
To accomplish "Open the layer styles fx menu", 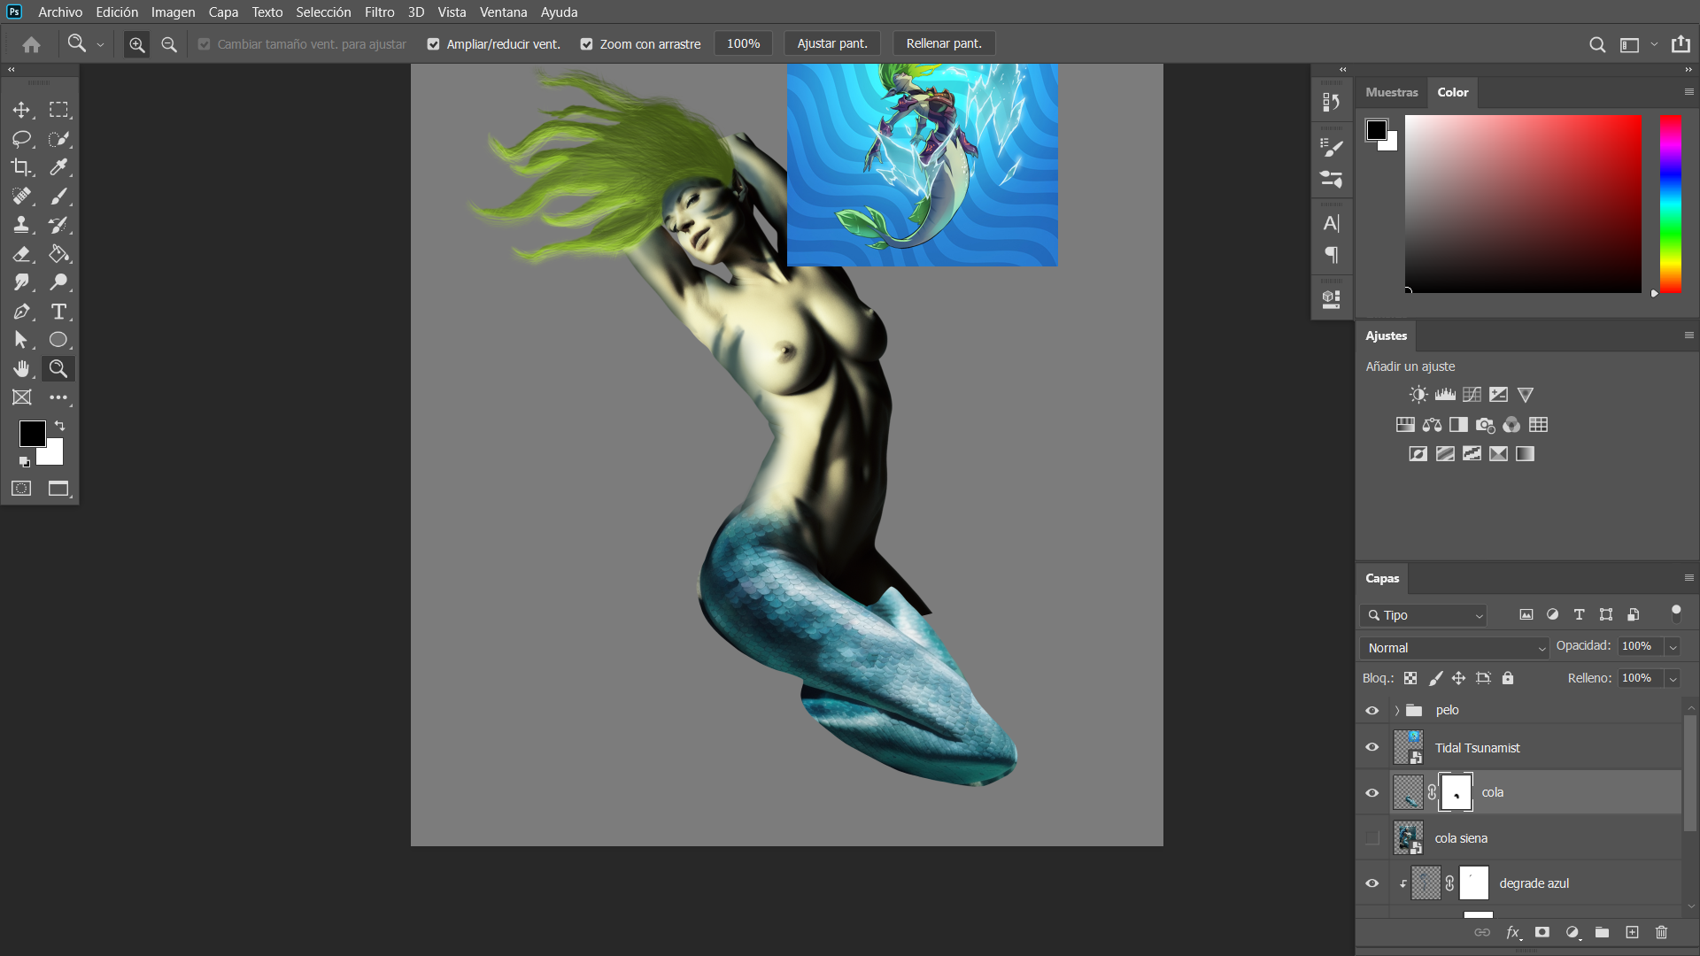I will point(1513,932).
